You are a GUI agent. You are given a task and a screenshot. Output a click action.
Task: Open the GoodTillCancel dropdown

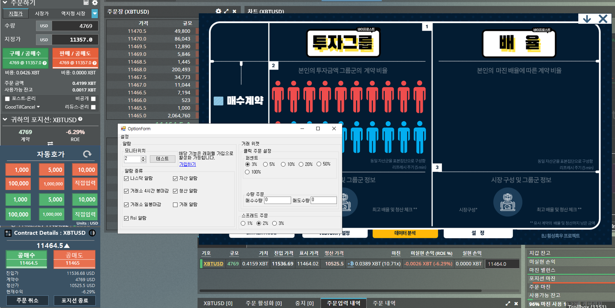coord(22,107)
